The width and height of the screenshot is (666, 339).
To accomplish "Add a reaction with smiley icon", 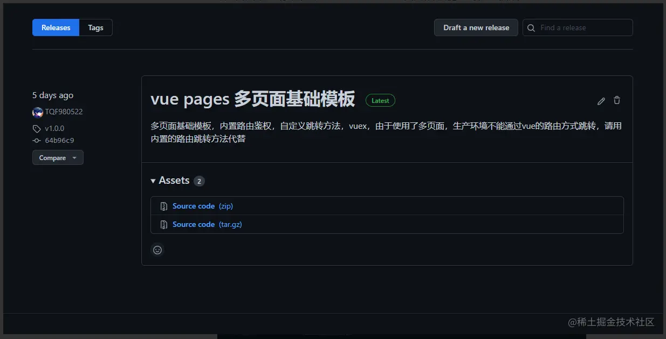I will point(157,250).
